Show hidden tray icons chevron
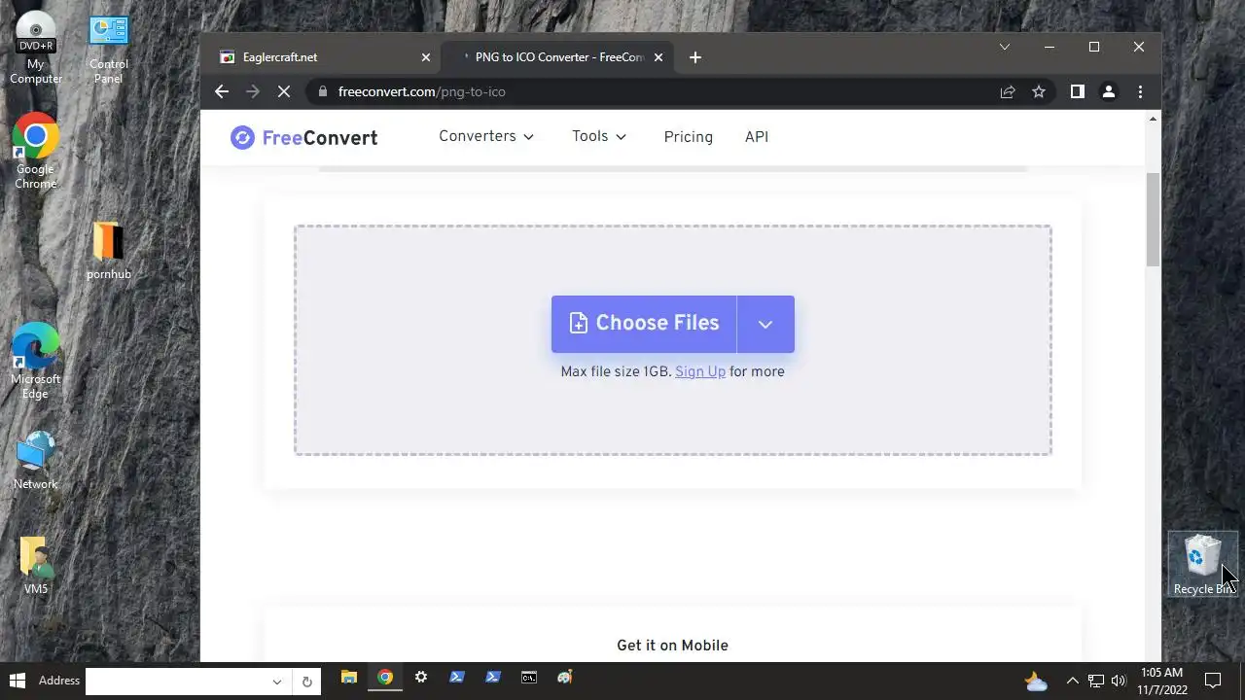The height and width of the screenshot is (700, 1245). 1073,681
